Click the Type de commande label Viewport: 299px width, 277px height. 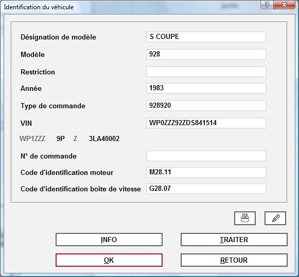[53, 106]
